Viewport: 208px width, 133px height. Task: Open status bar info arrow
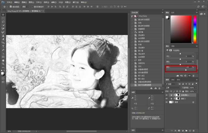pos(36,131)
